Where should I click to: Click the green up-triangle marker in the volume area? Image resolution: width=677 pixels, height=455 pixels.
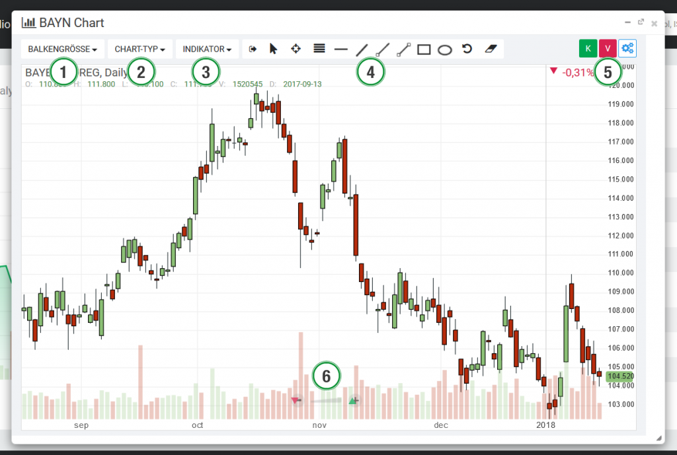(353, 401)
